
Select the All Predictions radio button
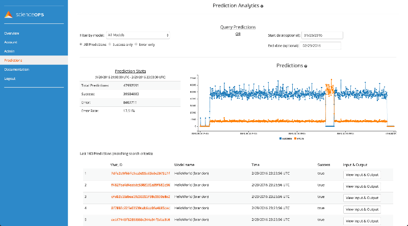(81, 45)
